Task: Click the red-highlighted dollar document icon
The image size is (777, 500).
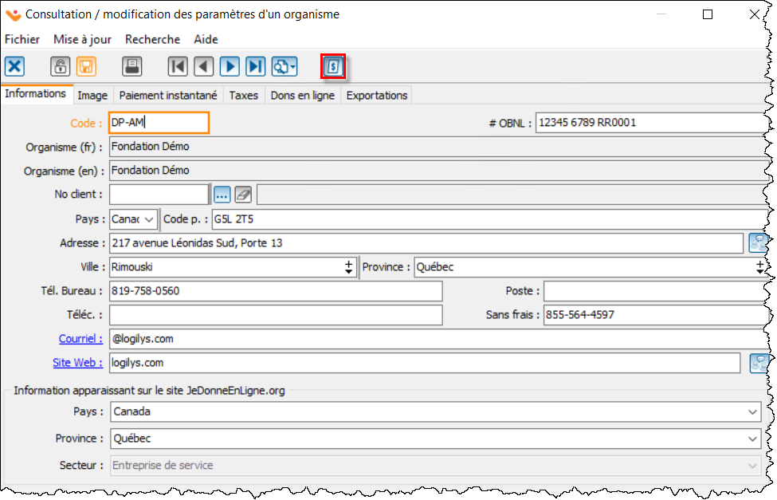Action: [x=333, y=67]
